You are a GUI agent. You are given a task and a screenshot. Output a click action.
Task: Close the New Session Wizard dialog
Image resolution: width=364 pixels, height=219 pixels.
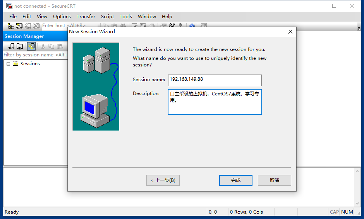pos(290,32)
